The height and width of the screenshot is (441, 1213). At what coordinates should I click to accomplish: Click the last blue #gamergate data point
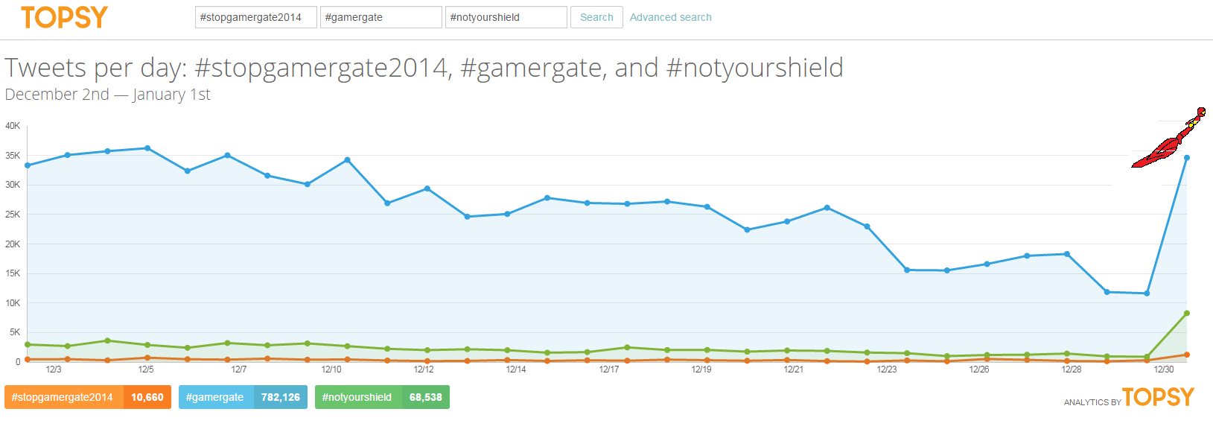(x=1187, y=158)
